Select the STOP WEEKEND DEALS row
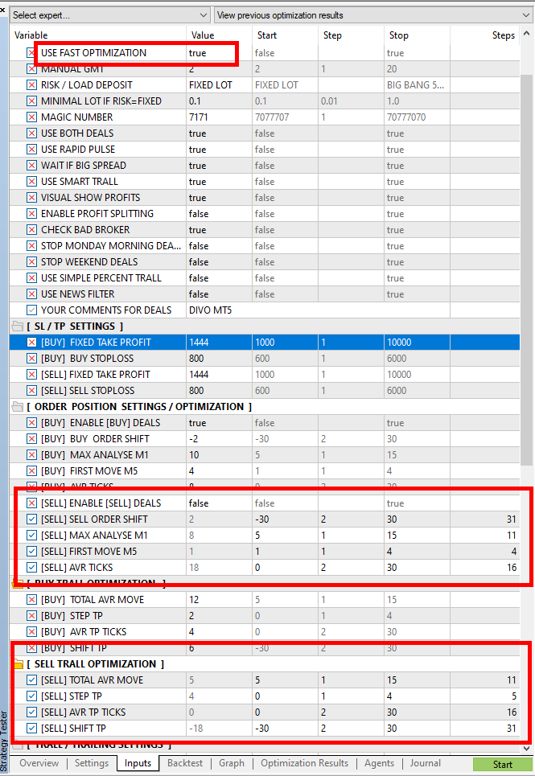 265,262
